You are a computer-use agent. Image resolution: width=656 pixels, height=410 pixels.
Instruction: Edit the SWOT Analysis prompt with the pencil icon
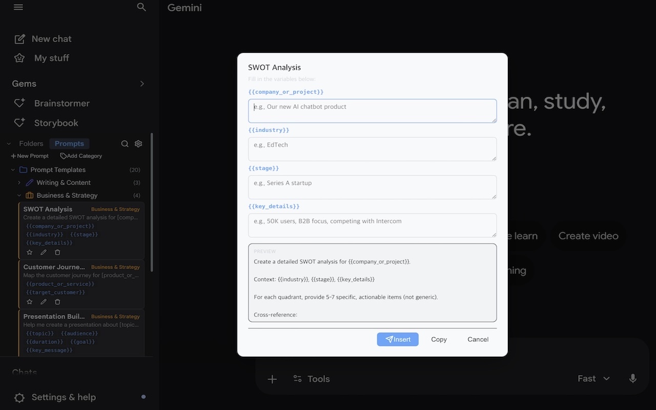pyautogui.click(x=44, y=252)
